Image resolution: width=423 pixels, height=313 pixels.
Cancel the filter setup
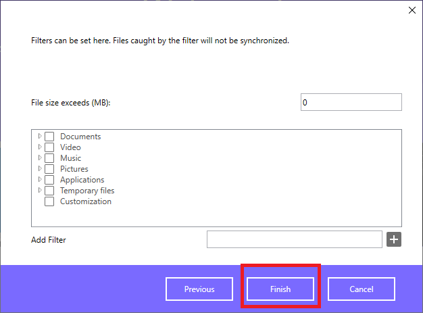pyautogui.click(x=362, y=289)
